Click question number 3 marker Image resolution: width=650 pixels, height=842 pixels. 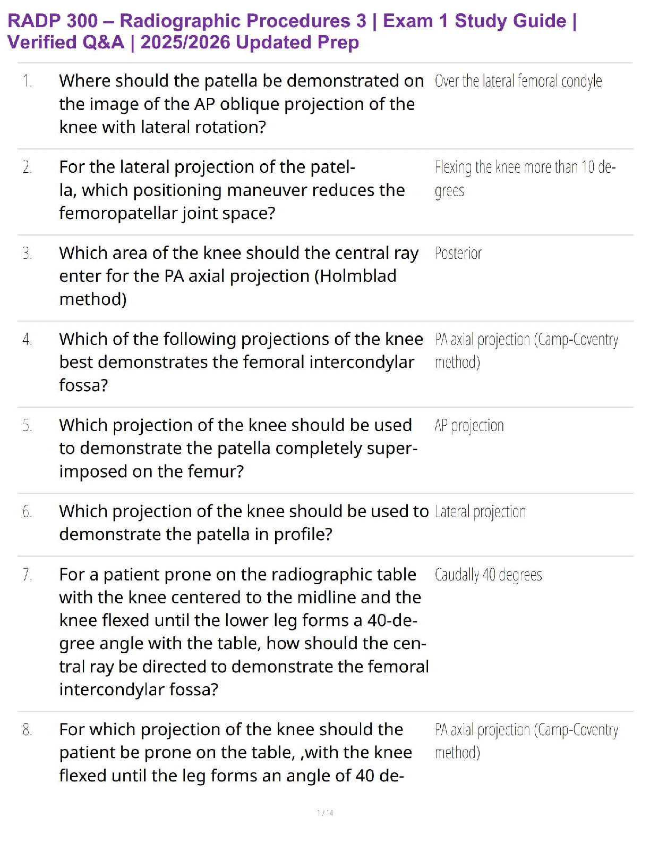click(x=27, y=254)
